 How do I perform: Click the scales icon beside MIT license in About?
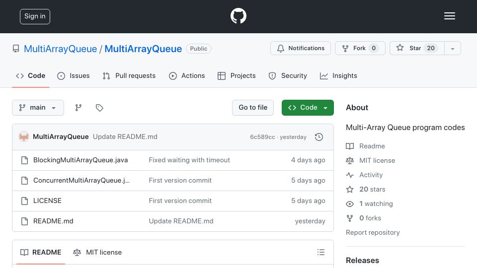[x=350, y=160]
